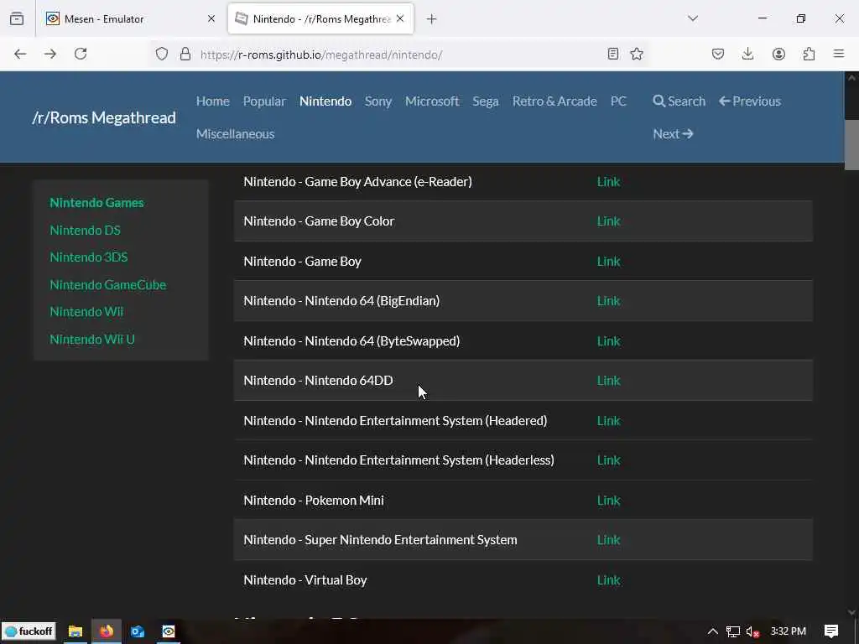Open Link for Game Boy Color
859x644 pixels.
point(608,221)
